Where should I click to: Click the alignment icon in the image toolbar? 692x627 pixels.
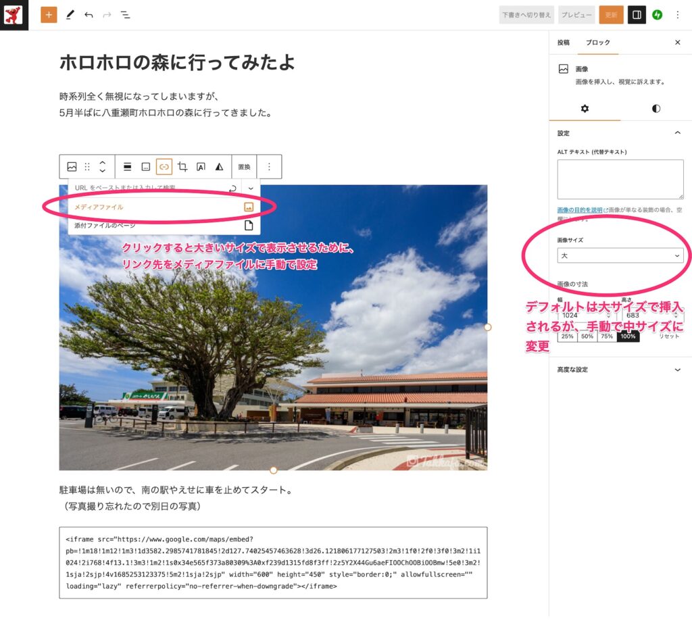(x=127, y=167)
